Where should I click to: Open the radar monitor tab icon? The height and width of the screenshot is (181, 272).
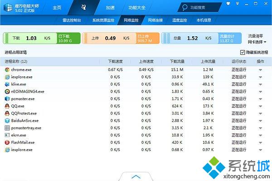point(83,7)
